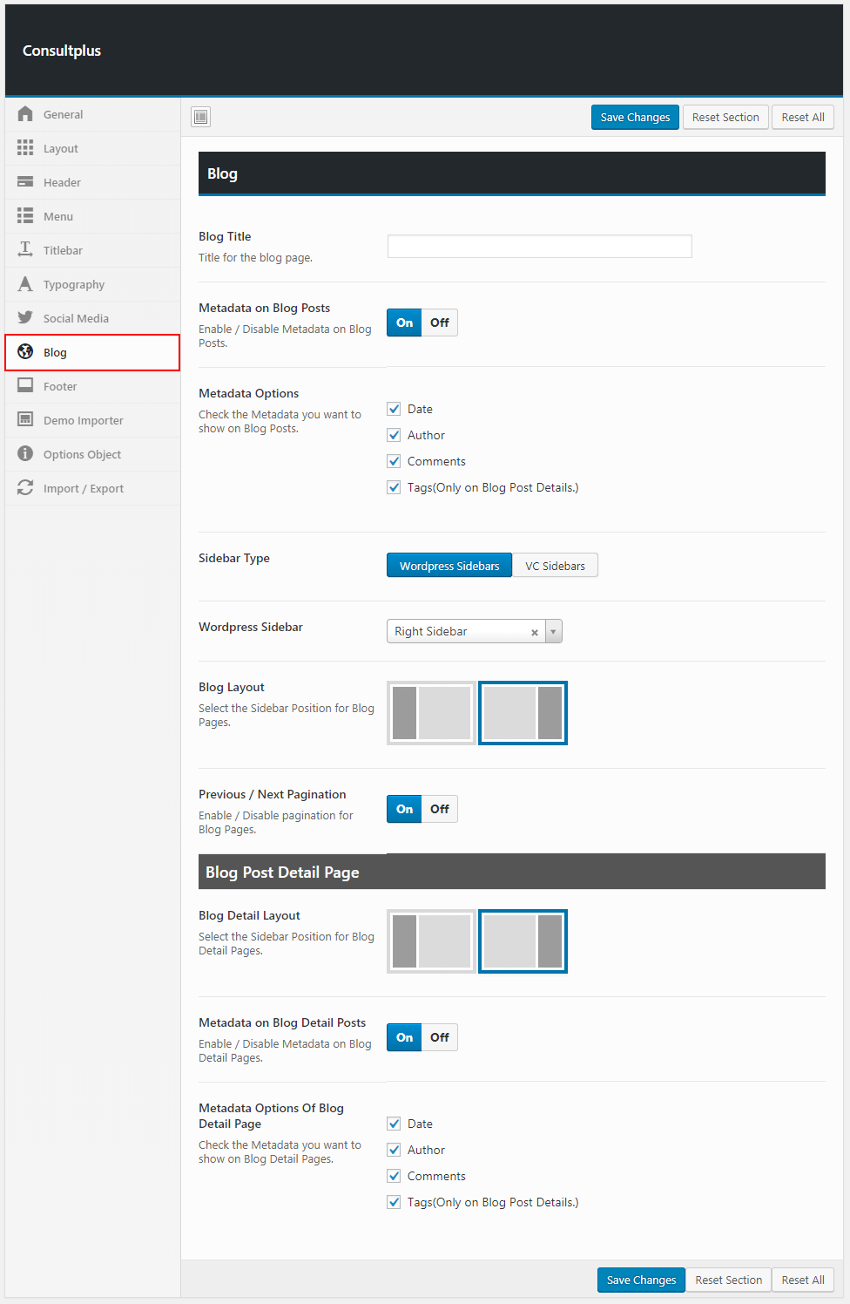Open the Demo Importer menu item
Screen dimensions: 850x1304
click(x=83, y=420)
